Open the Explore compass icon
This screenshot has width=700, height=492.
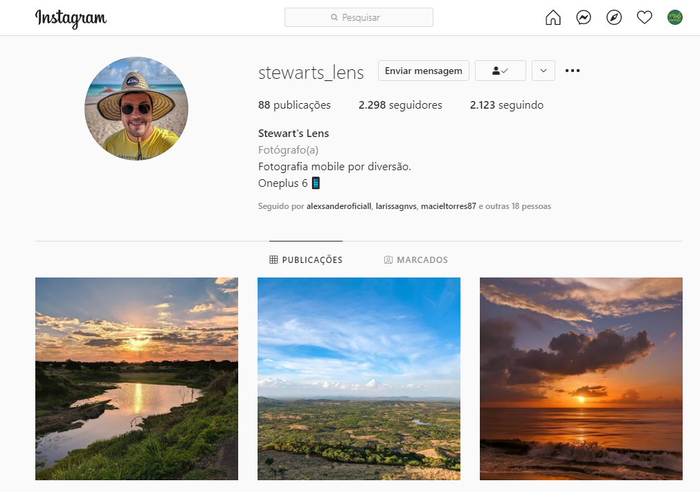(614, 17)
